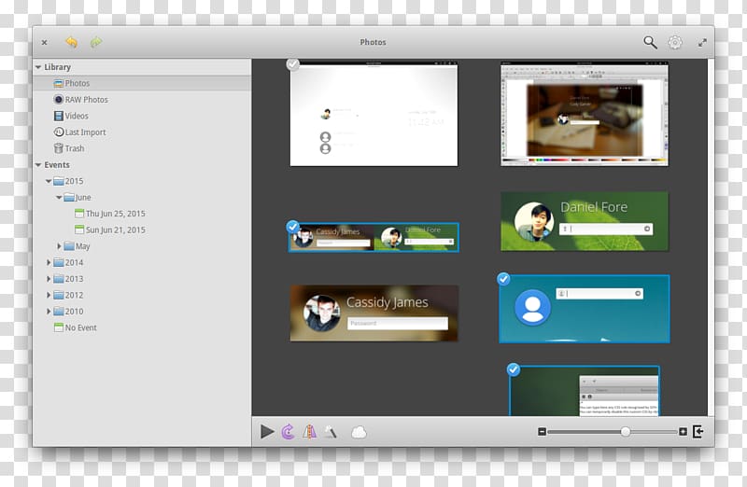Screen dimensions: 747x487
Task: Select the Daniel Fore green thumbnail
Action: click(x=585, y=221)
